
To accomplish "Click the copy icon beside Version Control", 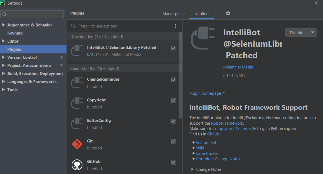I will 61,57.
